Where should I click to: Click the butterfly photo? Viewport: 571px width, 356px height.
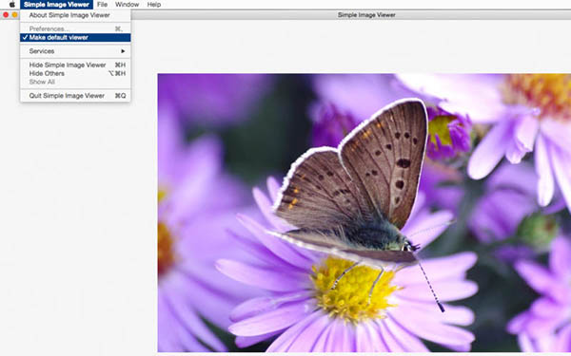point(364,213)
